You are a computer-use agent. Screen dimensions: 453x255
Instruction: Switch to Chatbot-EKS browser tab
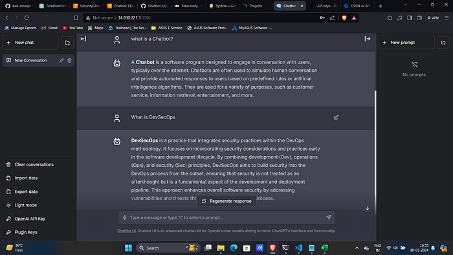120,6
